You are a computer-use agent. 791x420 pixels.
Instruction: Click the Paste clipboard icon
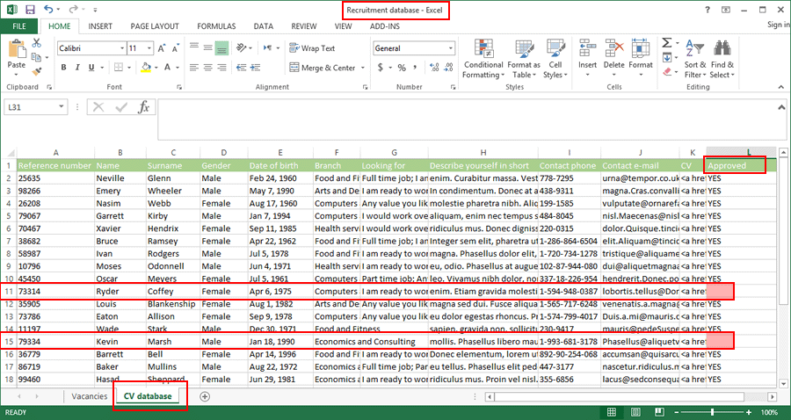(17, 49)
